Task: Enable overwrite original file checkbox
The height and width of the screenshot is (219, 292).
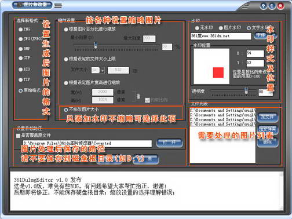Action: pos(18,136)
